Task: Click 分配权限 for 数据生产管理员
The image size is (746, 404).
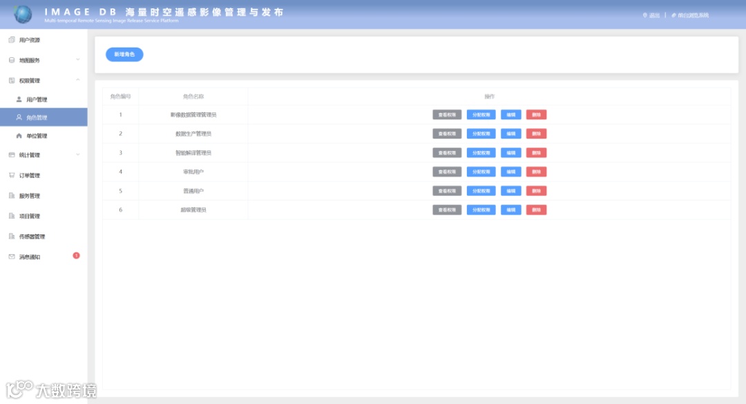Action: (x=481, y=134)
